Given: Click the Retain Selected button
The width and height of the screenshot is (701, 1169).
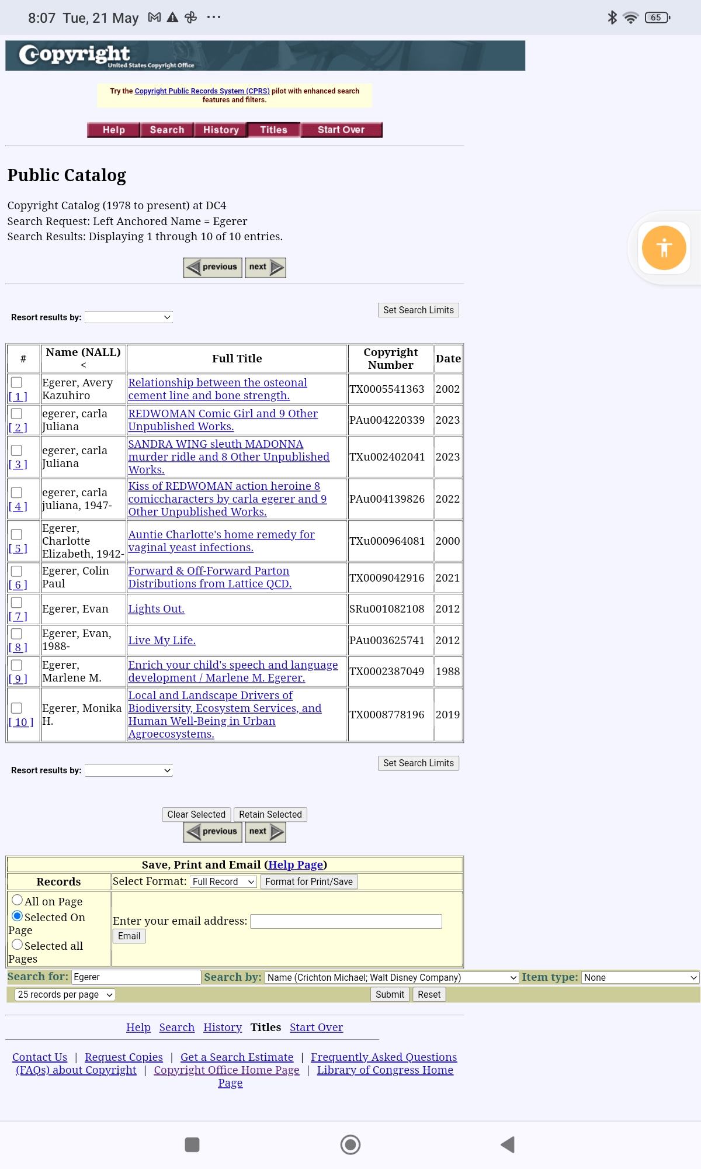Looking at the screenshot, I should tap(270, 814).
